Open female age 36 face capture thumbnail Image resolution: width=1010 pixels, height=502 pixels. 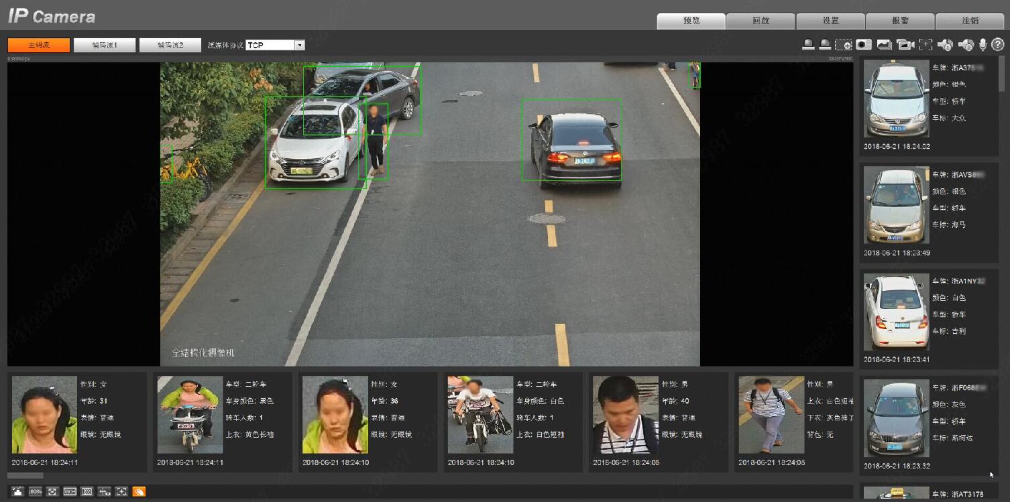click(x=335, y=415)
